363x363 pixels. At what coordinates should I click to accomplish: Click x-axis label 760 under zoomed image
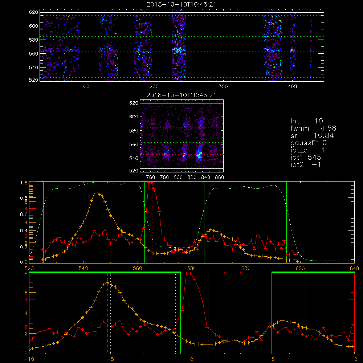coord(151,178)
